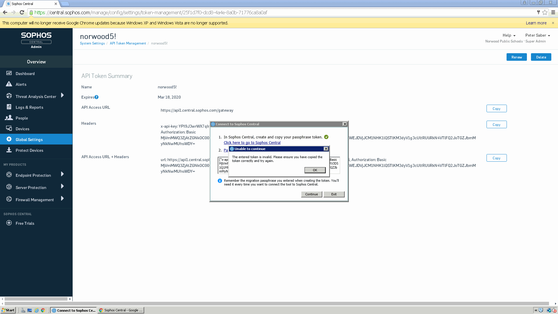Switch to Sophos Central Google Chrome taskbar item
This screenshot has height=314, width=558.
point(121,310)
